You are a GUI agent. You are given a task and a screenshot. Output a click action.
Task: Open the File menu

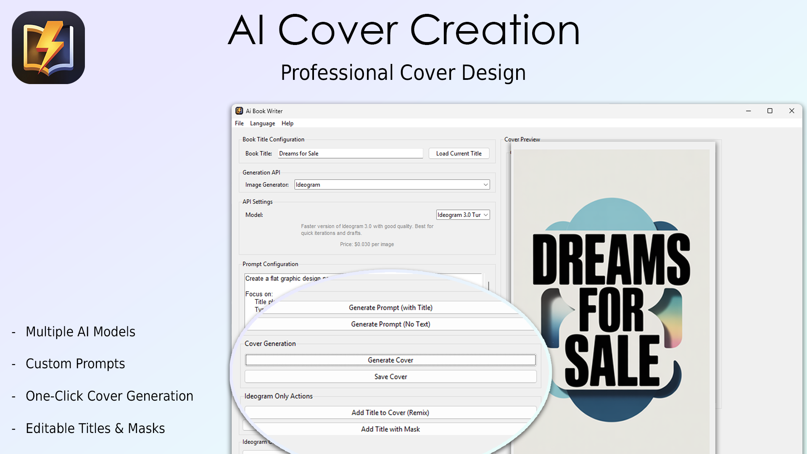coord(239,123)
